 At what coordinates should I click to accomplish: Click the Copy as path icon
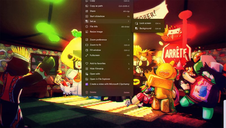point(87,6)
